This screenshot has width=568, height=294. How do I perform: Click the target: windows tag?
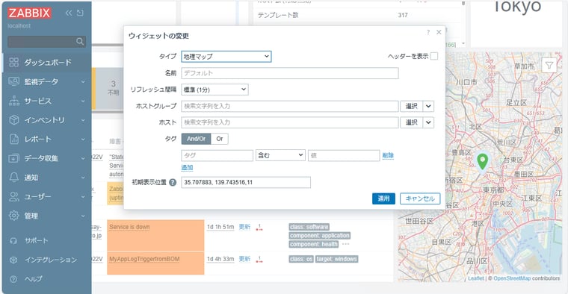coord(336,259)
